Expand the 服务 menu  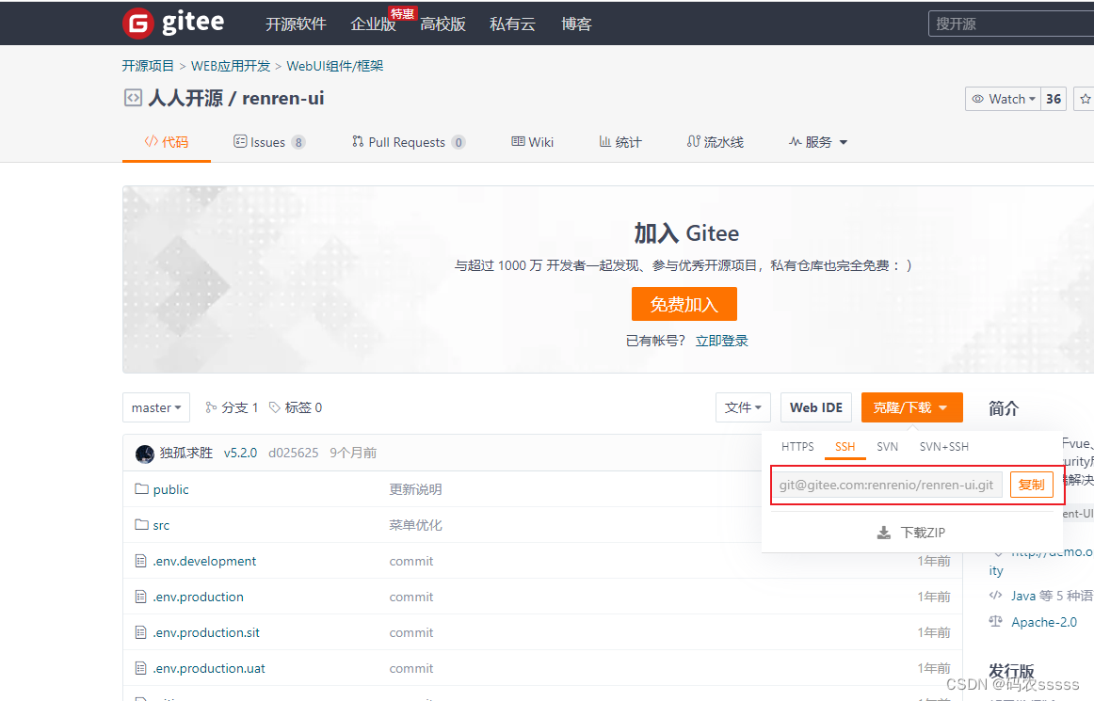pyautogui.click(x=818, y=142)
